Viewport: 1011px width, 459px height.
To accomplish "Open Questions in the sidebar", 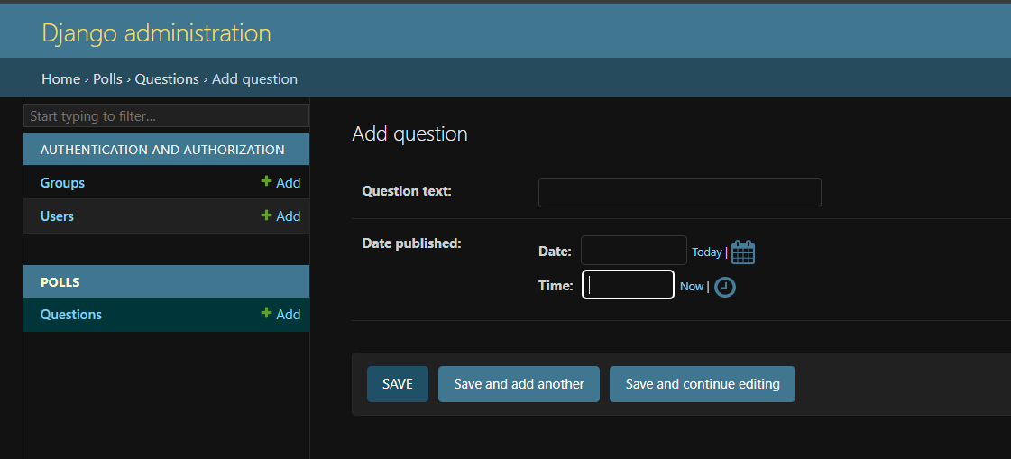I will 71,314.
